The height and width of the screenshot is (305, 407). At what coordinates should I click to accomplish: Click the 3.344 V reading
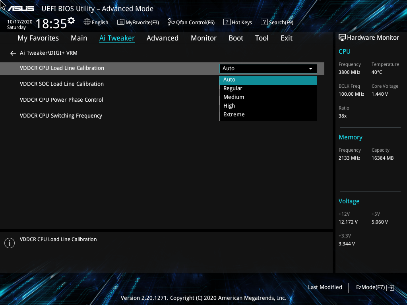pyautogui.click(x=347, y=244)
